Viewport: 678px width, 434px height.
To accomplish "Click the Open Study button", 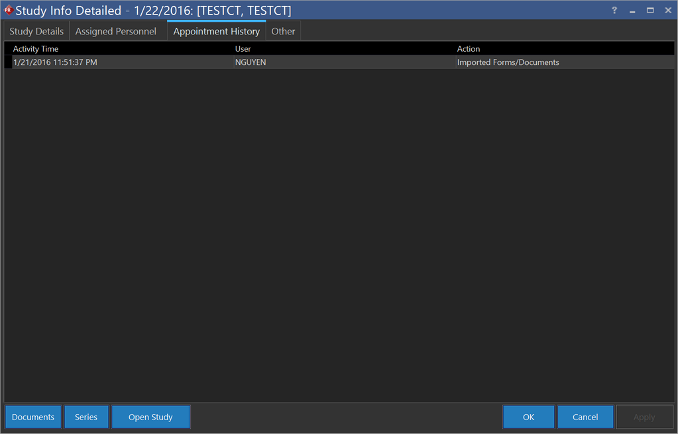I will click(x=150, y=417).
